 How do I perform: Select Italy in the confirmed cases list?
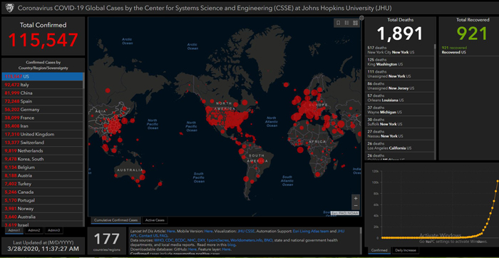42,85
